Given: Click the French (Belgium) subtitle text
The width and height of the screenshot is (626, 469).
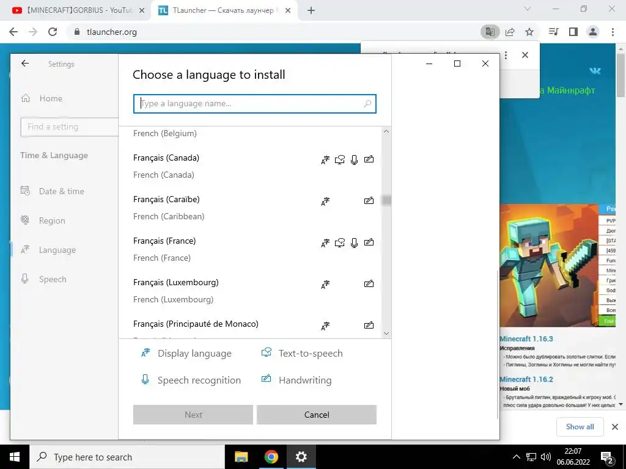Looking at the screenshot, I should pos(165,133).
